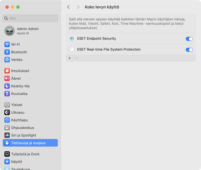This screenshot has height=170, width=201.
Task: Select Ulkoasu label in sidebar
Action: (18, 112)
